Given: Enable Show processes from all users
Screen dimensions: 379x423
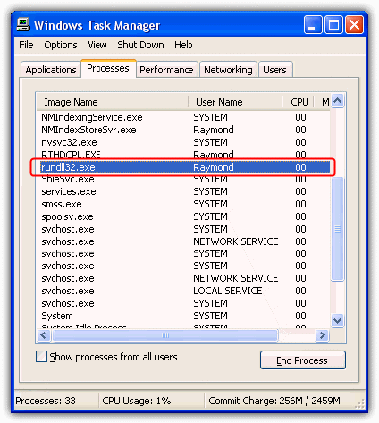Looking at the screenshot, I should (x=41, y=357).
